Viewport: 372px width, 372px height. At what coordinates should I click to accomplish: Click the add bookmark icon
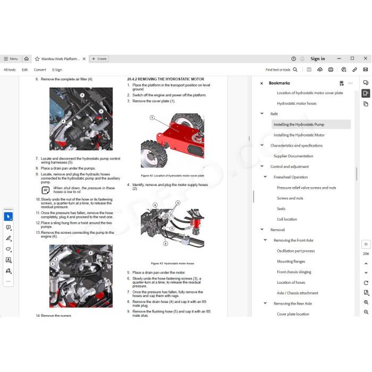point(341,83)
